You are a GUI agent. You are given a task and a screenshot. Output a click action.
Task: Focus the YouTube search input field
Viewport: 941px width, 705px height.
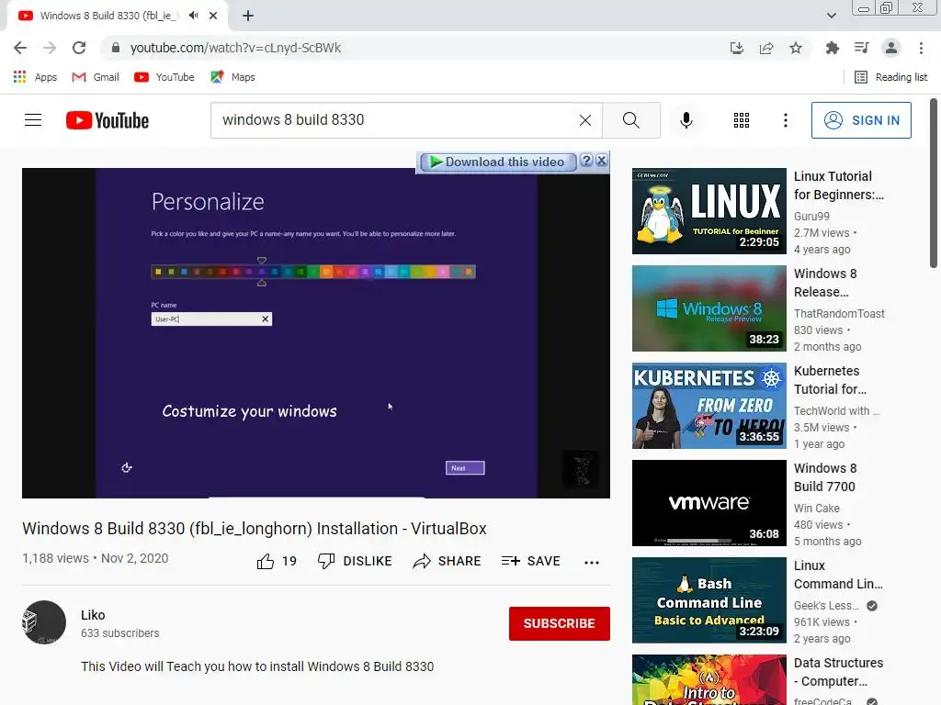pos(396,120)
